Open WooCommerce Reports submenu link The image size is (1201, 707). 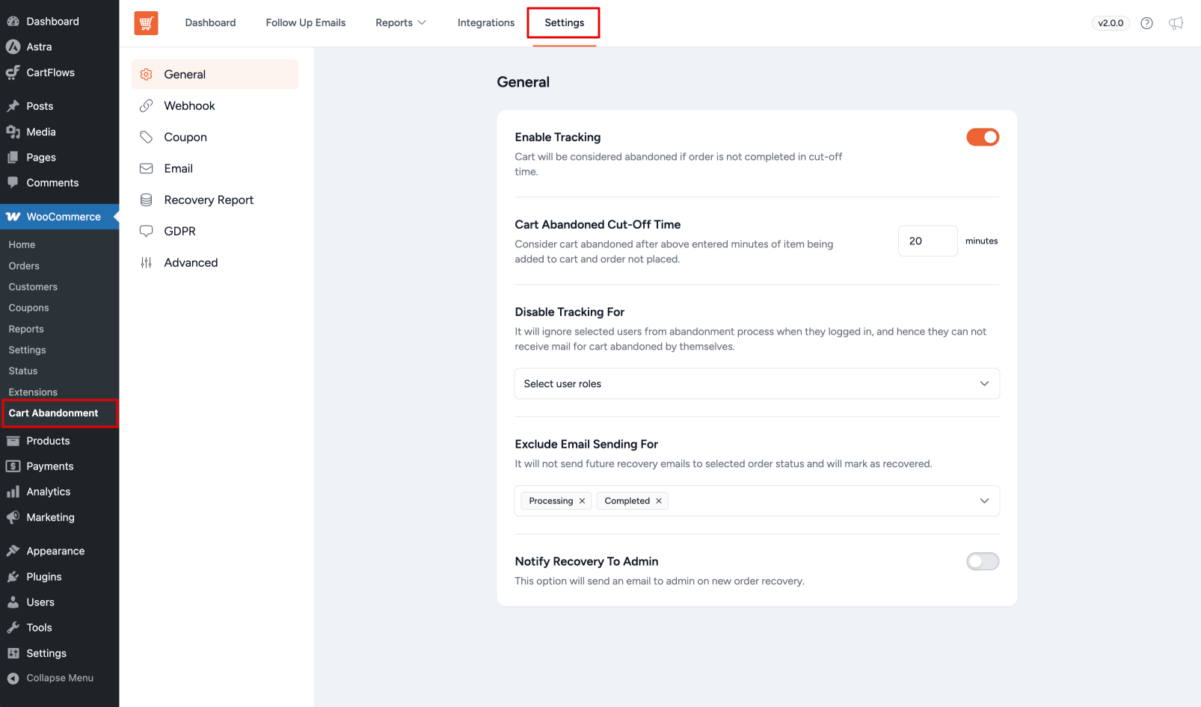26,330
